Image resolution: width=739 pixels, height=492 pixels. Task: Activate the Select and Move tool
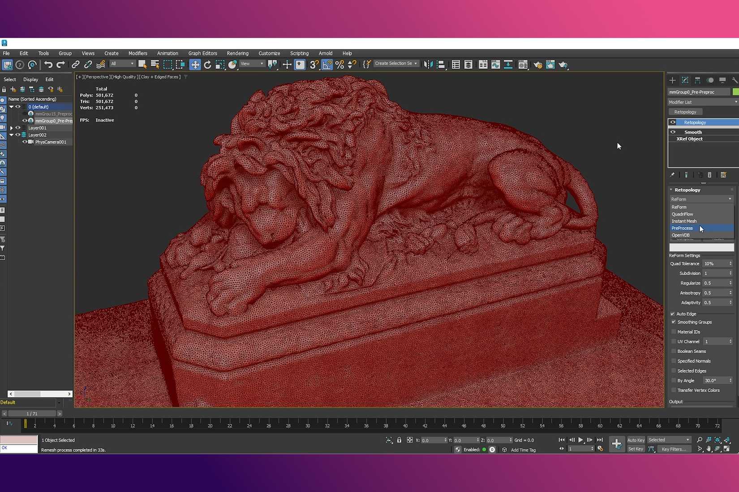click(195, 65)
